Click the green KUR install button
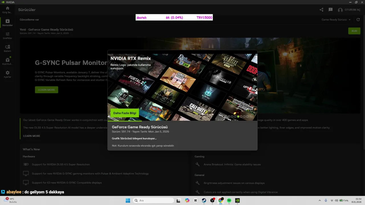This screenshot has width=365, height=205. pos(354,31)
